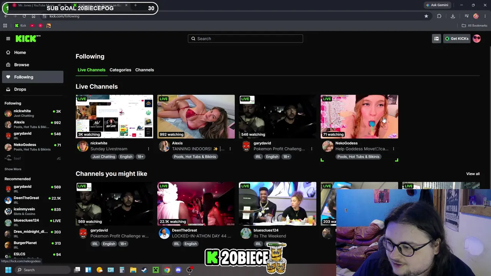Open Minecraft from the taskbar
Screen dimensions: 491x276
coord(155,270)
